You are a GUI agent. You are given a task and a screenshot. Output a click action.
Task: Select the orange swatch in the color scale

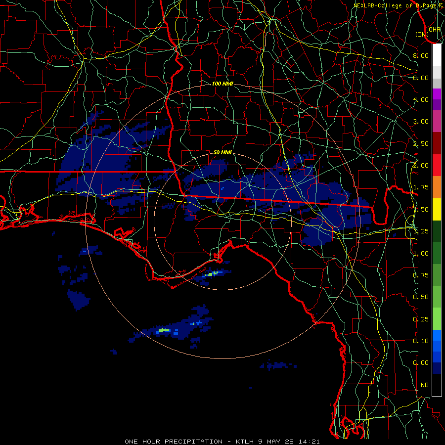437,187
